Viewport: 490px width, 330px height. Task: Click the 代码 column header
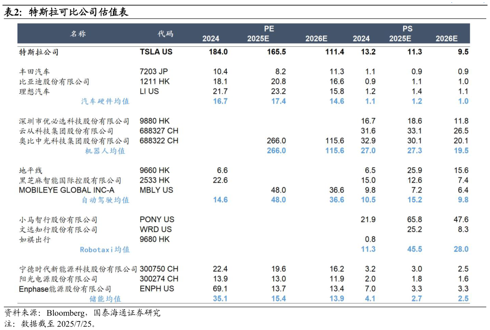(x=165, y=34)
